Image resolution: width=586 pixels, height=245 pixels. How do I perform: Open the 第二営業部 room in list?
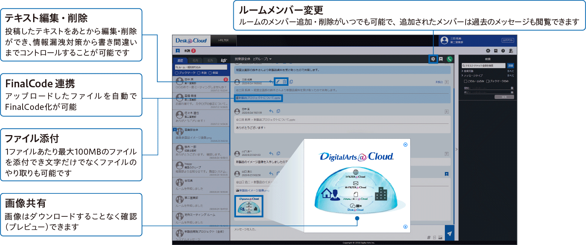point(201,202)
